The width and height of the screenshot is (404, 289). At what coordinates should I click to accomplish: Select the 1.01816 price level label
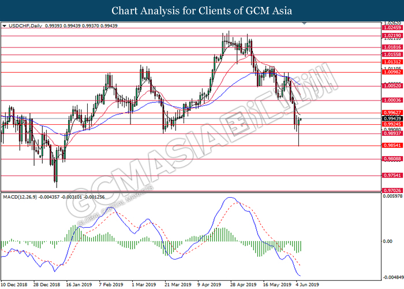point(392,47)
